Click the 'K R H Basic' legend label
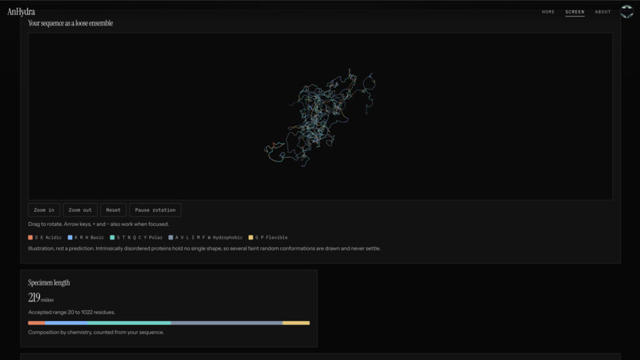This screenshot has width=640, height=360. tap(89, 237)
